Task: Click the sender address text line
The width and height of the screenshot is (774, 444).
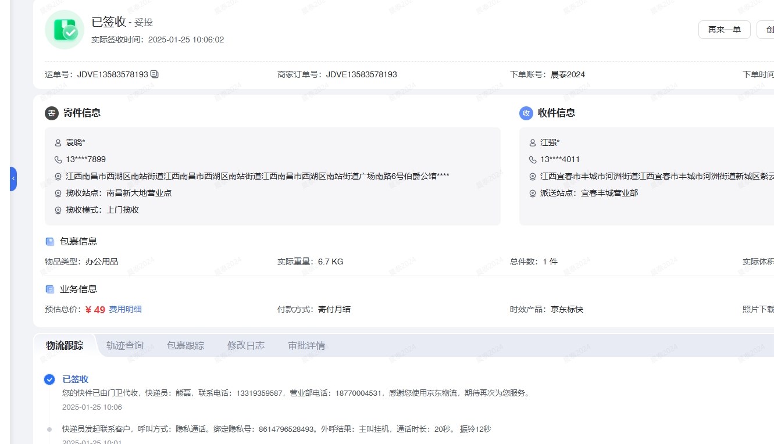Action: 258,176
